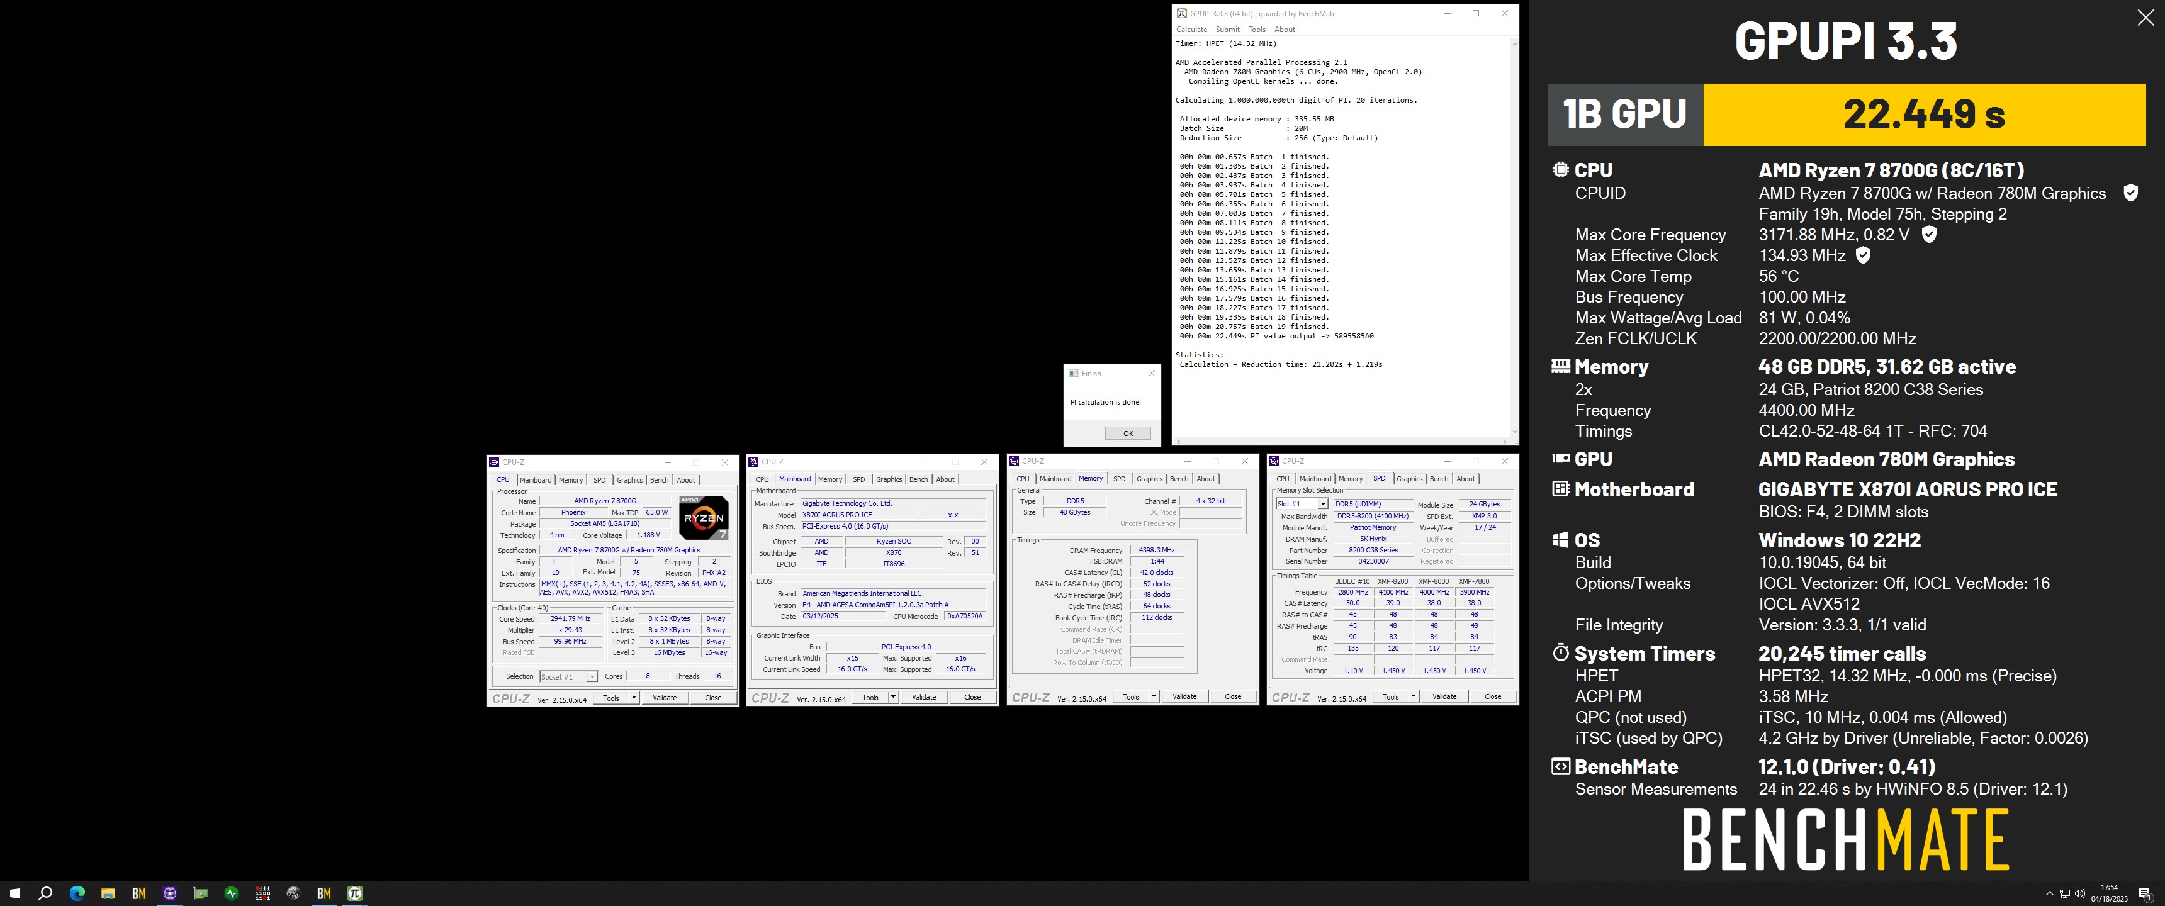Click the Core Speed value 2941.79 MHz

[570, 618]
